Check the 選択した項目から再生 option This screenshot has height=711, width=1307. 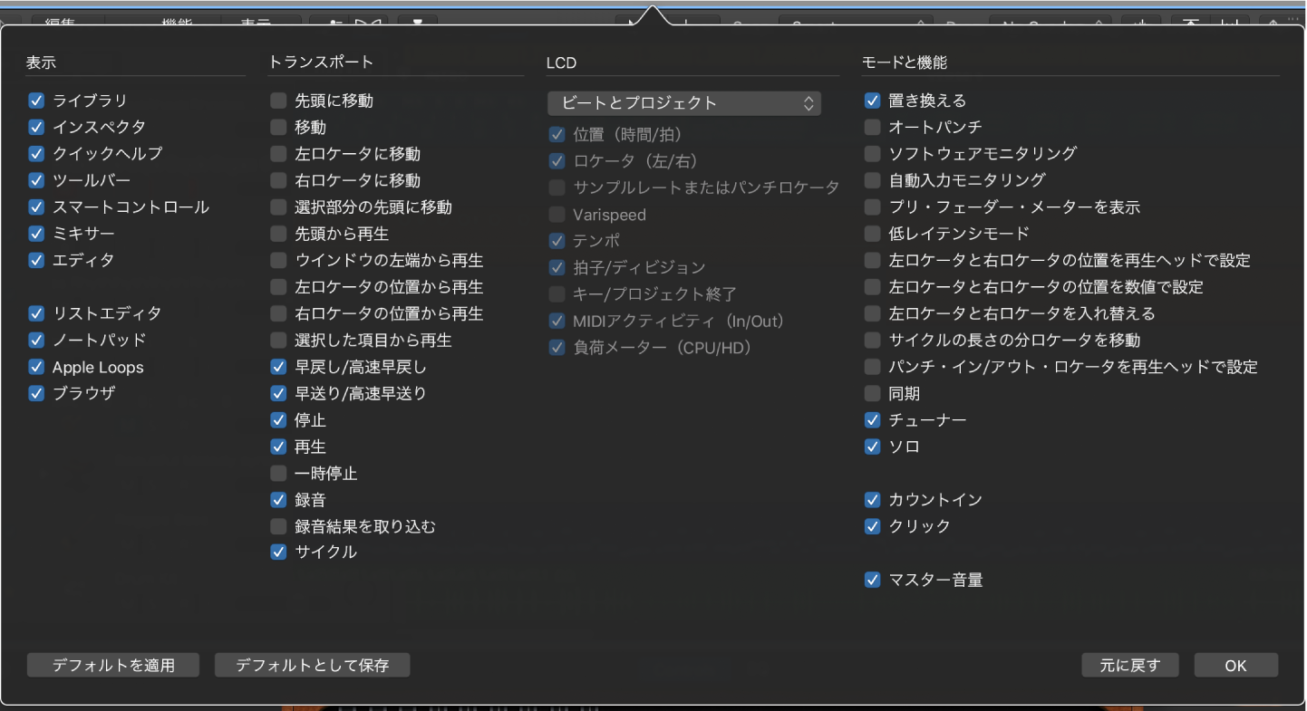tap(278, 341)
